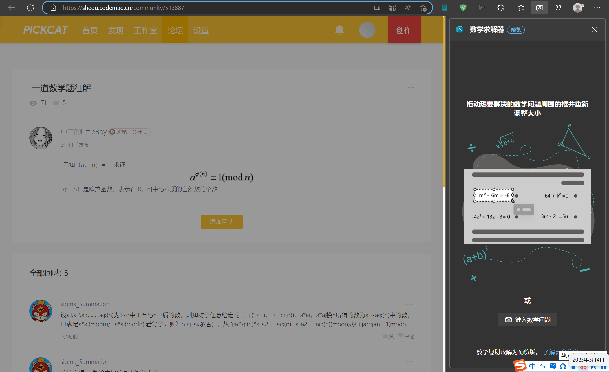
Task: Click the red 创作 button
Action: [404, 30]
